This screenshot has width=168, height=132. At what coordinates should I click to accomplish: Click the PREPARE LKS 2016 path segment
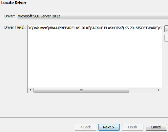pyautogui.click(x=74, y=28)
